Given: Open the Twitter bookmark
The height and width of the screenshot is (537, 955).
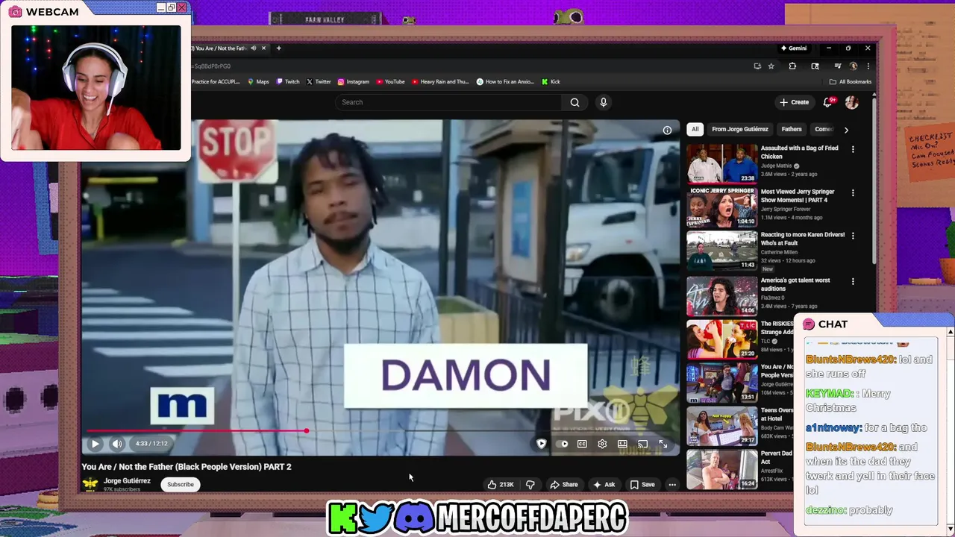Looking at the screenshot, I should click(319, 82).
